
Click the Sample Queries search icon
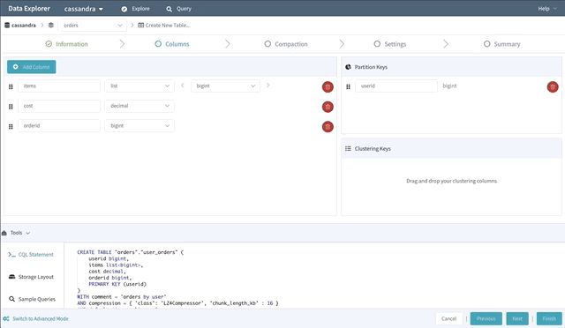click(x=11, y=299)
